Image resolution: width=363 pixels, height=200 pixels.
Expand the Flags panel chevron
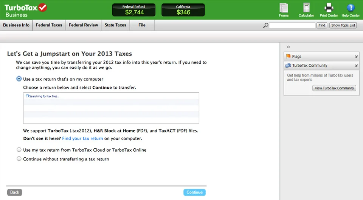pyautogui.click(x=356, y=57)
